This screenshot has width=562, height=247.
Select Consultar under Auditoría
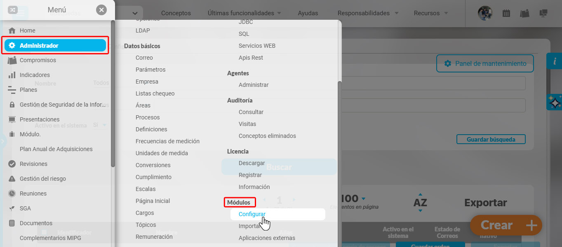click(x=251, y=112)
